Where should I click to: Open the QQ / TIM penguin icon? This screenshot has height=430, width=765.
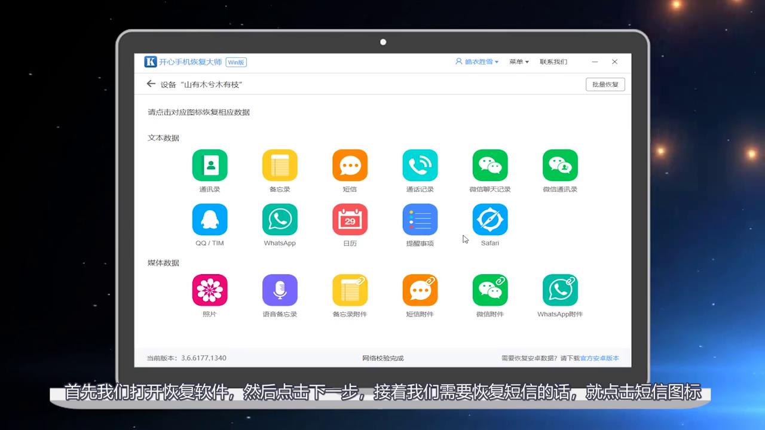pyautogui.click(x=210, y=219)
